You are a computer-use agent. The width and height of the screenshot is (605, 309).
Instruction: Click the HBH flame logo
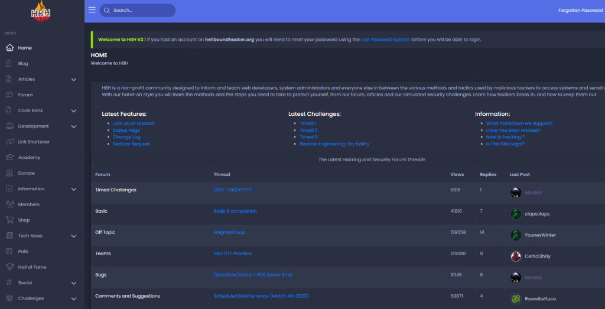42,11
